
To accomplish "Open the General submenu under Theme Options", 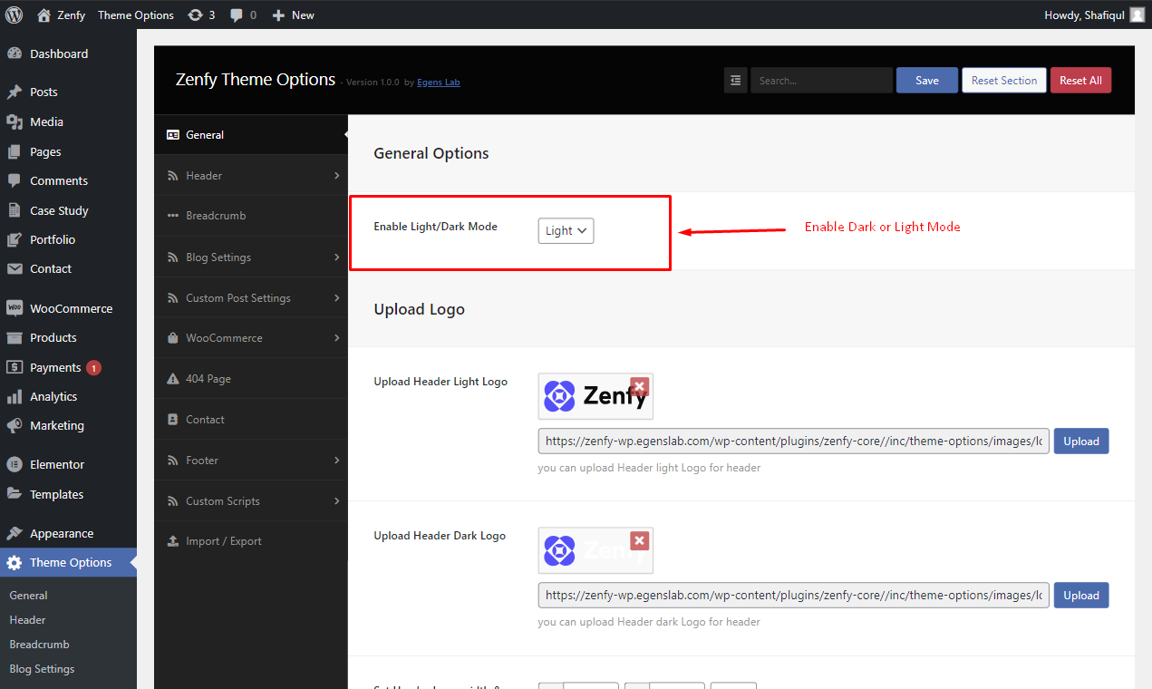I will coord(28,596).
